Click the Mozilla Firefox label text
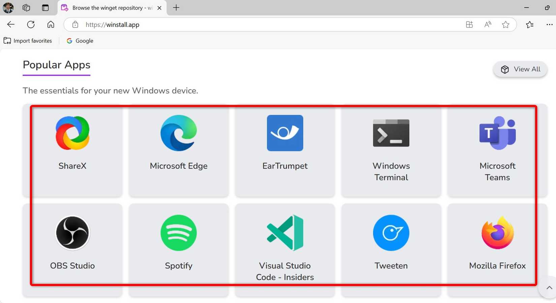556x303 pixels. pos(497,266)
